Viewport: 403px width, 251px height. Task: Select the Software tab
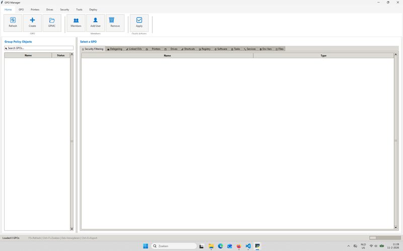point(221,49)
